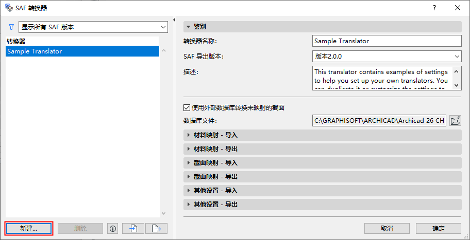The height and width of the screenshot is (240, 470).
Task: Collapse the left panel arrow
Action: (174, 20)
